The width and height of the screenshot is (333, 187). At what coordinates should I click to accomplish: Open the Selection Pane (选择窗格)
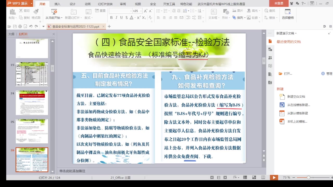(x=288, y=14)
